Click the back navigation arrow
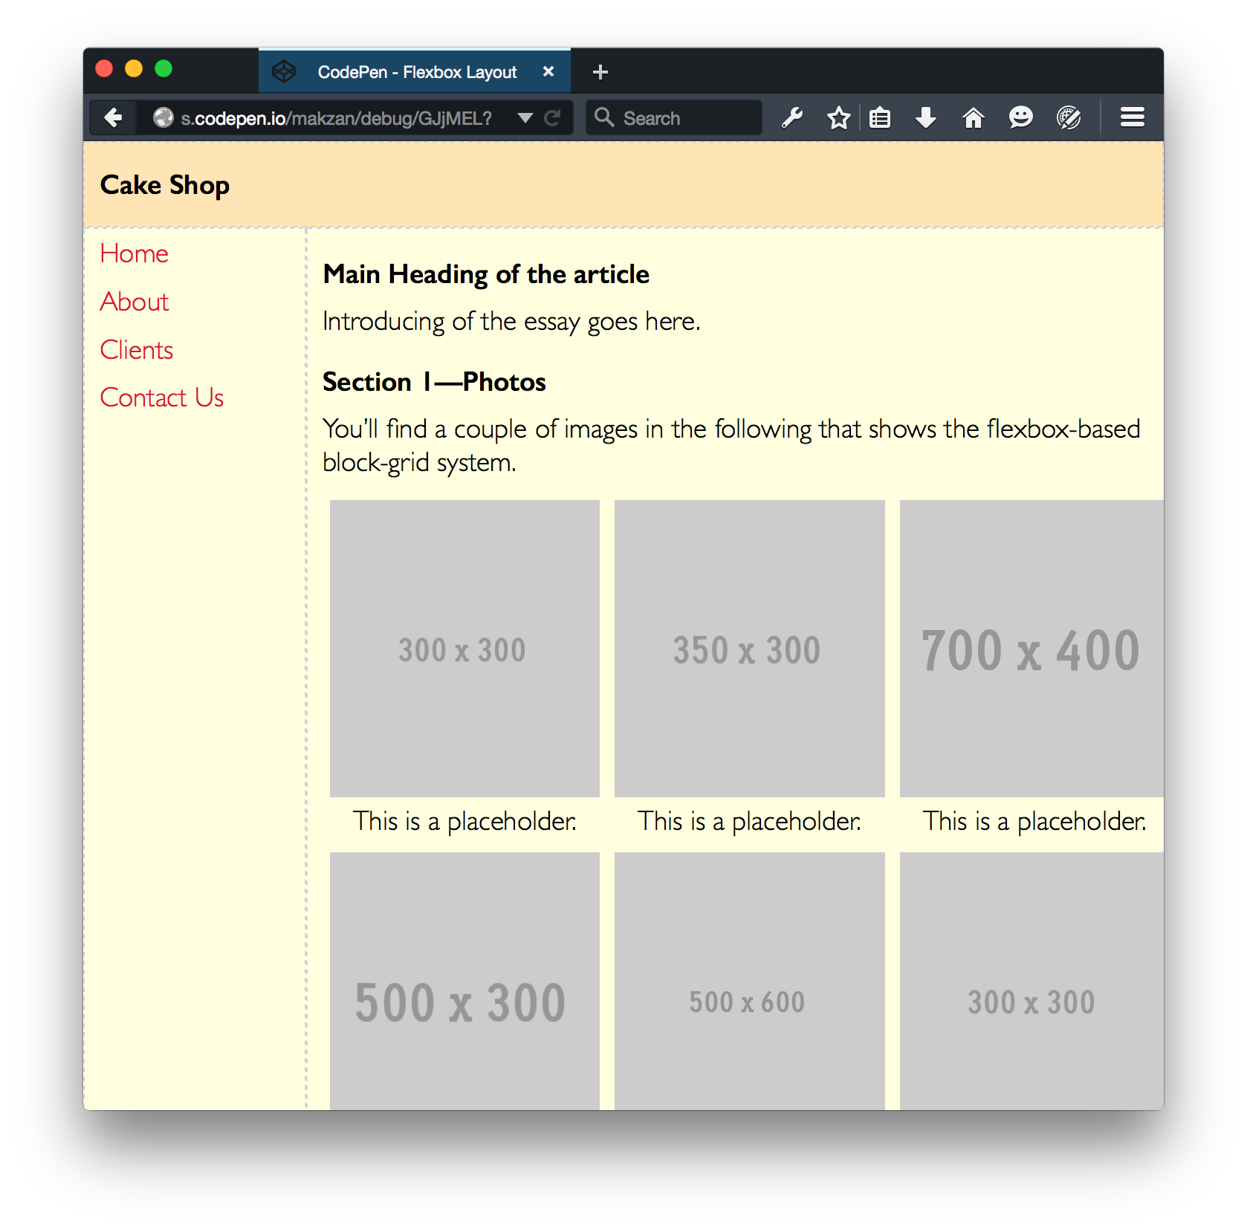This screenshot has height=1229, width=1247. click(114, 117)
